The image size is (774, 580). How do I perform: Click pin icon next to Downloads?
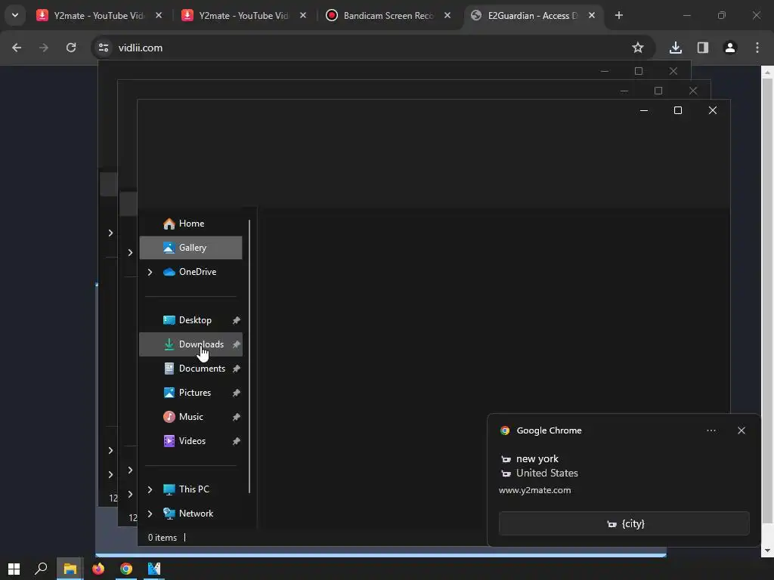(237, 344)
